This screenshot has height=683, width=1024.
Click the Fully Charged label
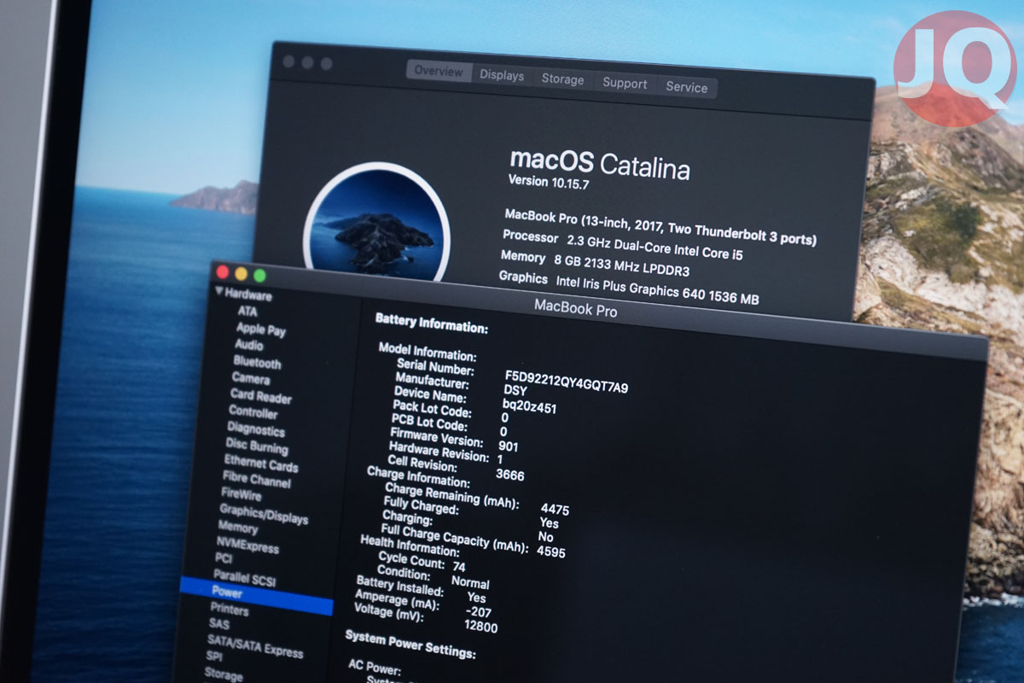coord(421,505)
